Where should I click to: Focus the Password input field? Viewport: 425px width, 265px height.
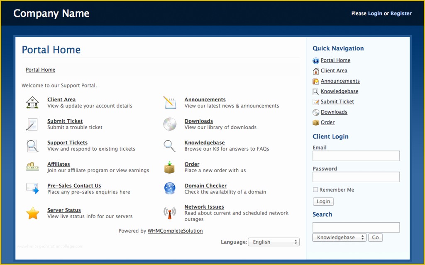tap(356, 177)
